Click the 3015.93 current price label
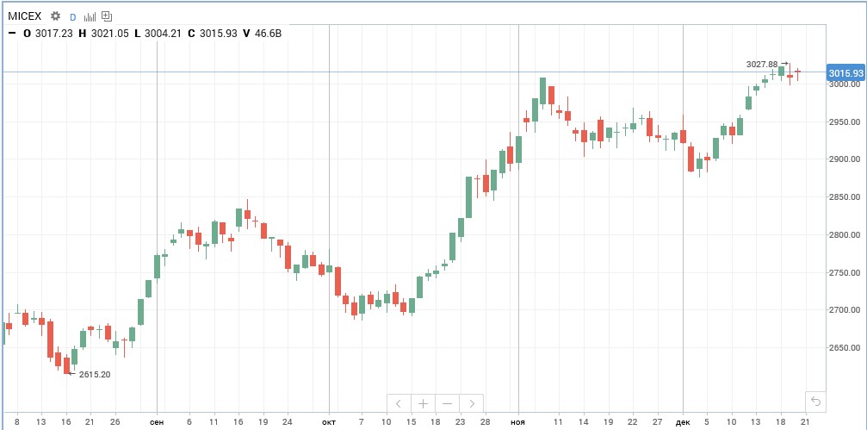 (x=845, y=73)
